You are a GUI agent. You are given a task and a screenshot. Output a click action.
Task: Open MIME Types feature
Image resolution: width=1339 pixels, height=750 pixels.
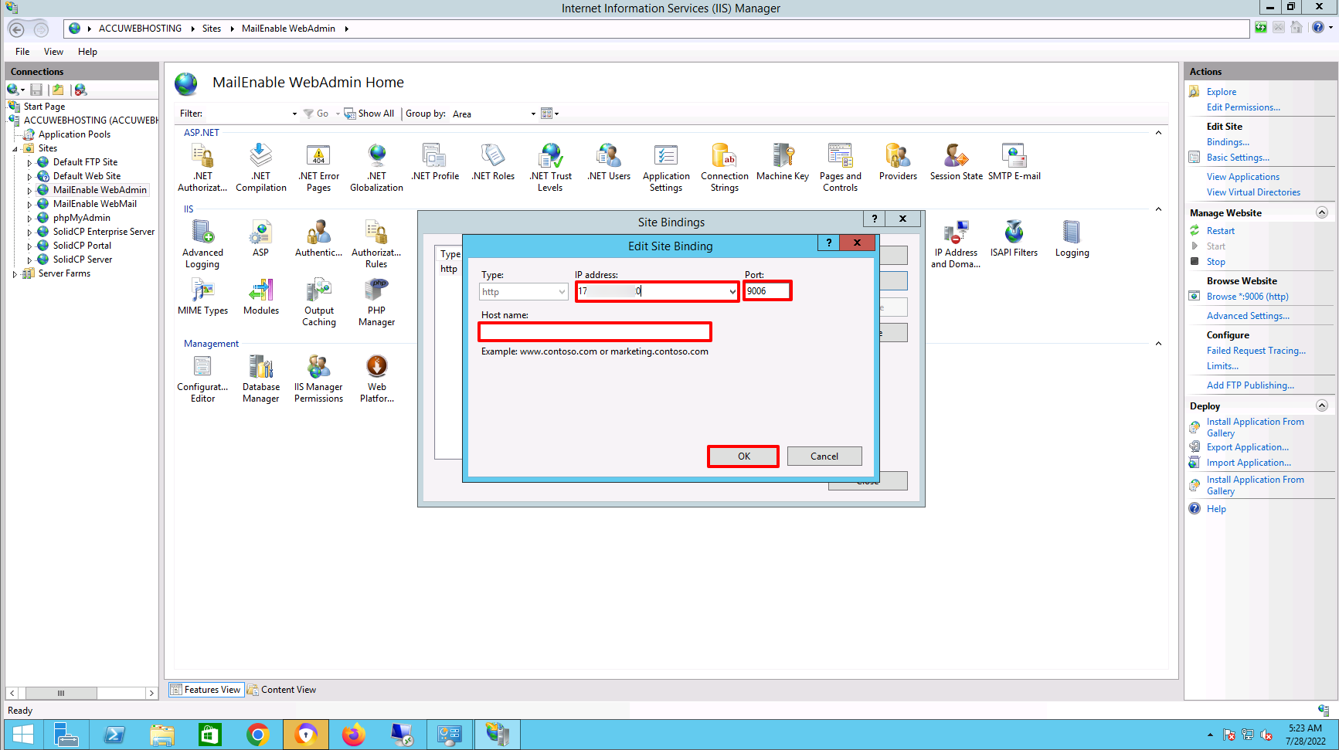click(202, 297)
